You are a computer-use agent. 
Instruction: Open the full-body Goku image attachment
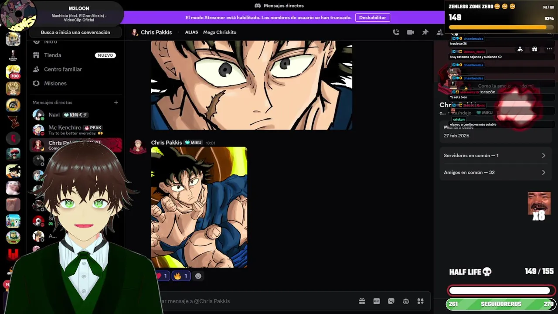(199, 207)
